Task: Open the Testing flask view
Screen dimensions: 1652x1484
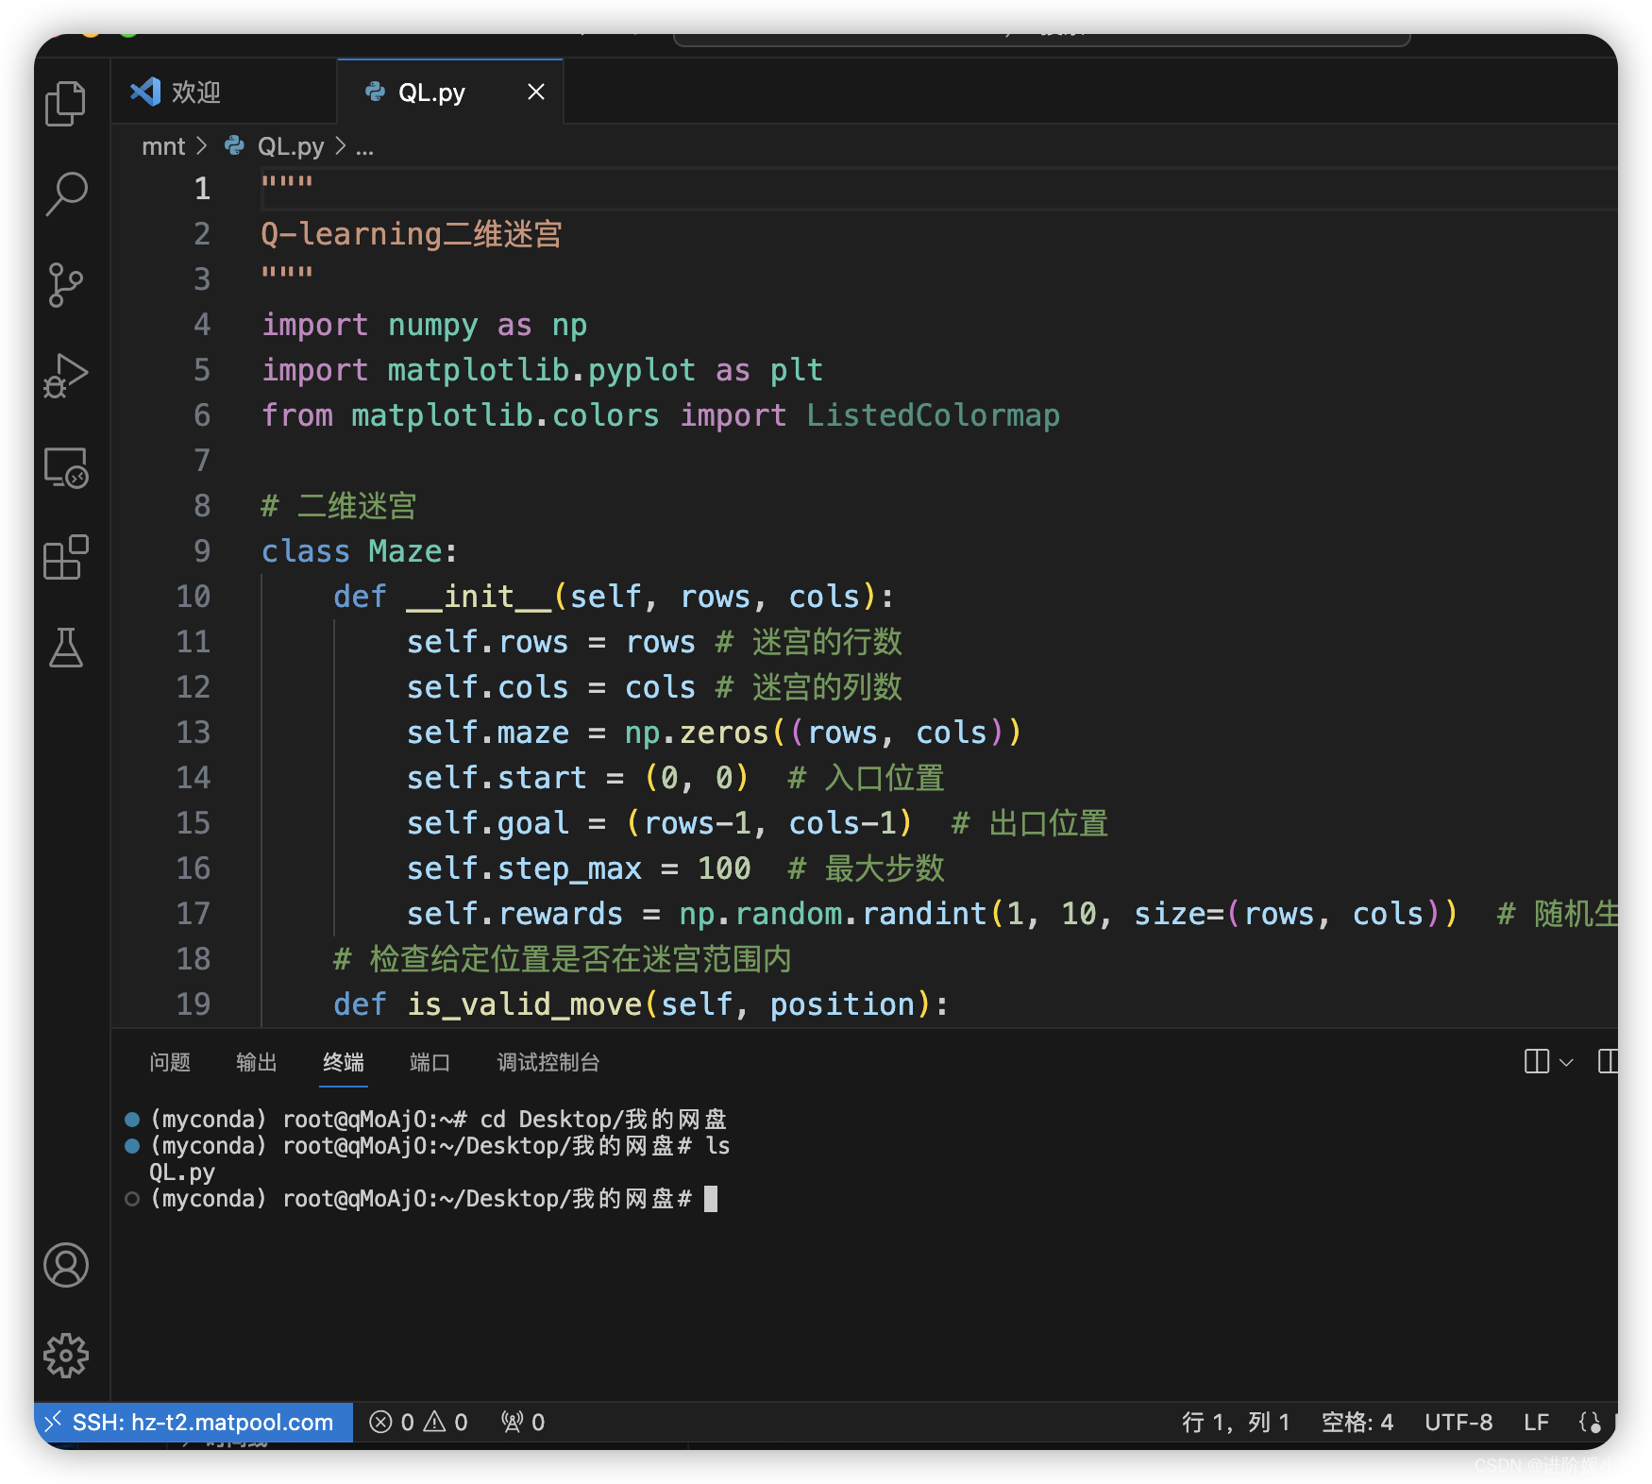Action: click(x=66, y=648)
